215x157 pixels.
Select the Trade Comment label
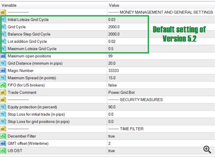click(x=22, y=92)
